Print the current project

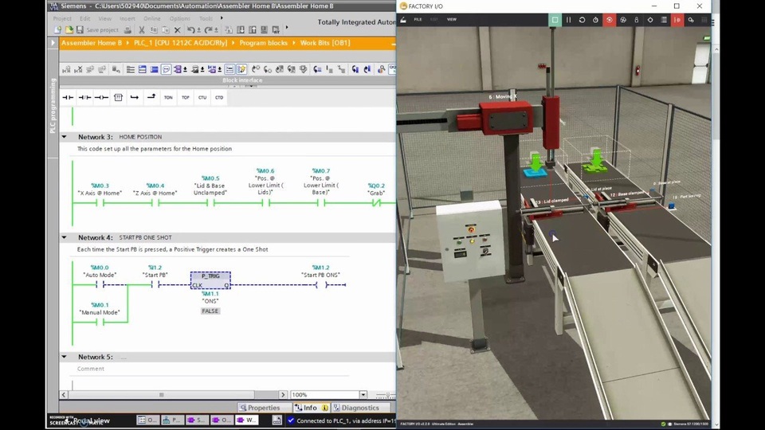(127, 30)
